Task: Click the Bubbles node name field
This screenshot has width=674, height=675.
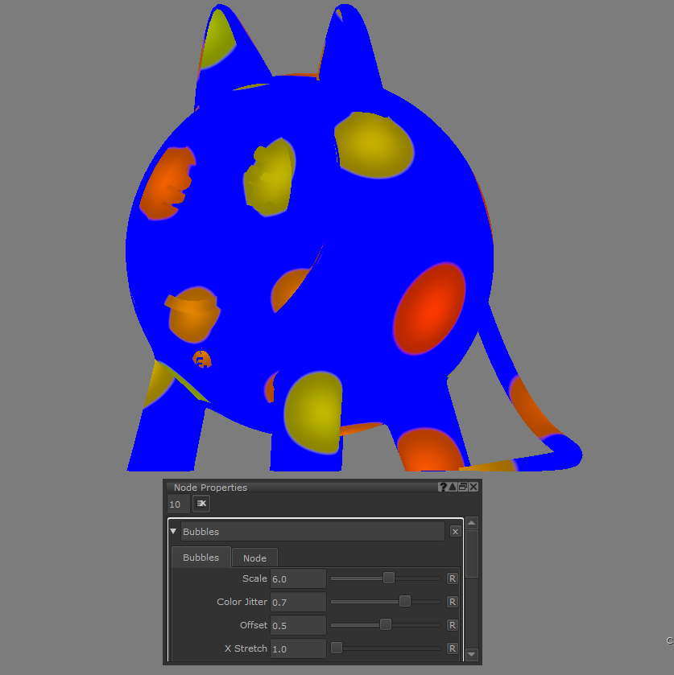Action: pyautogui.click(x=312, y=532)
